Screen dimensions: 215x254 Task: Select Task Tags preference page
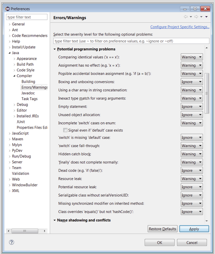coord(29,99)
